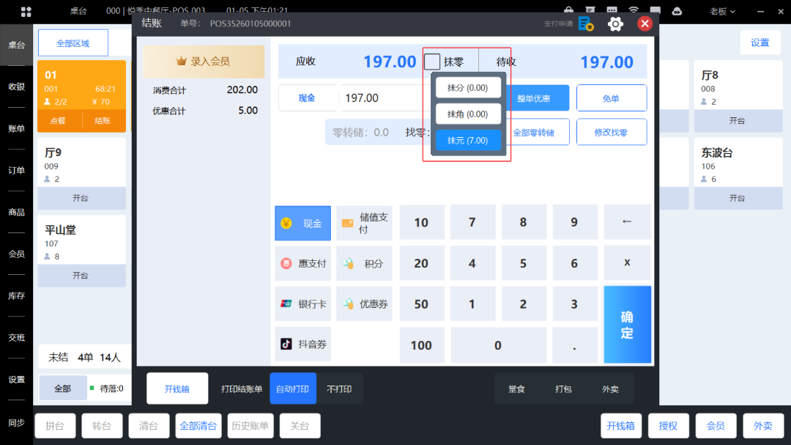Switch printing to 不打印
The height and width of the screenshot is (445, 791).
click(339, 389)
